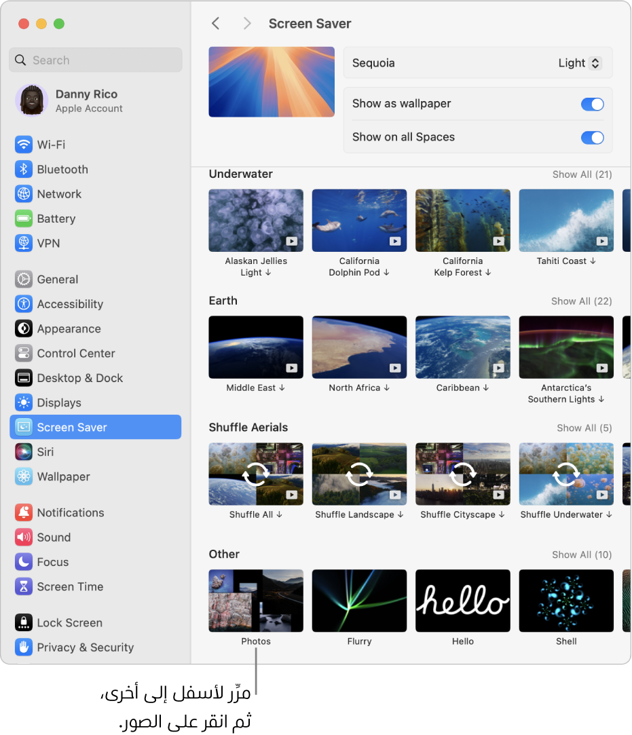Choose California Dolphin Pod screen saver

tap(359, 221)
